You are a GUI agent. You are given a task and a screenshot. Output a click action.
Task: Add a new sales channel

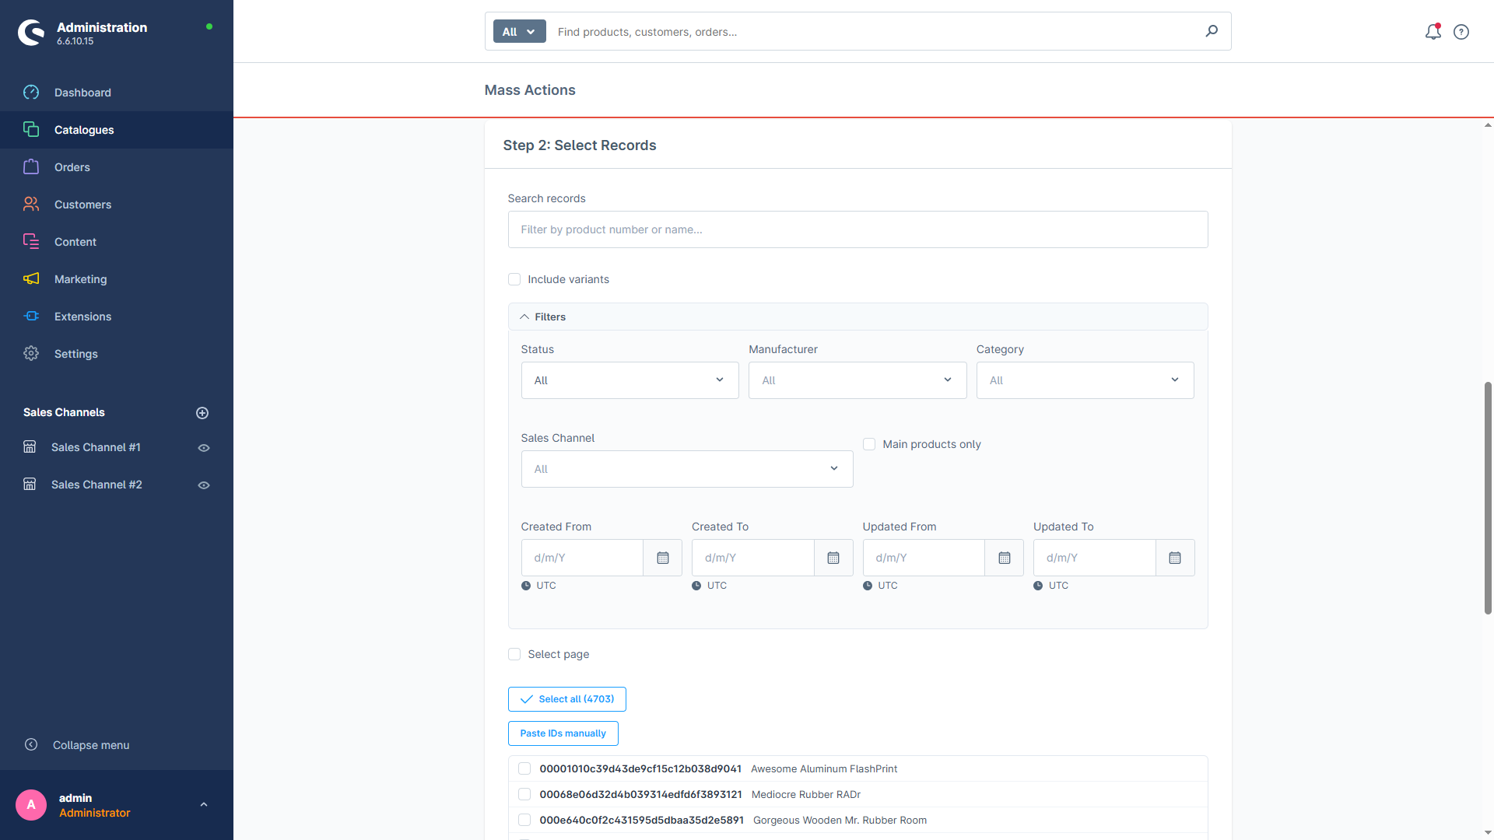click(x=202, y=413)
